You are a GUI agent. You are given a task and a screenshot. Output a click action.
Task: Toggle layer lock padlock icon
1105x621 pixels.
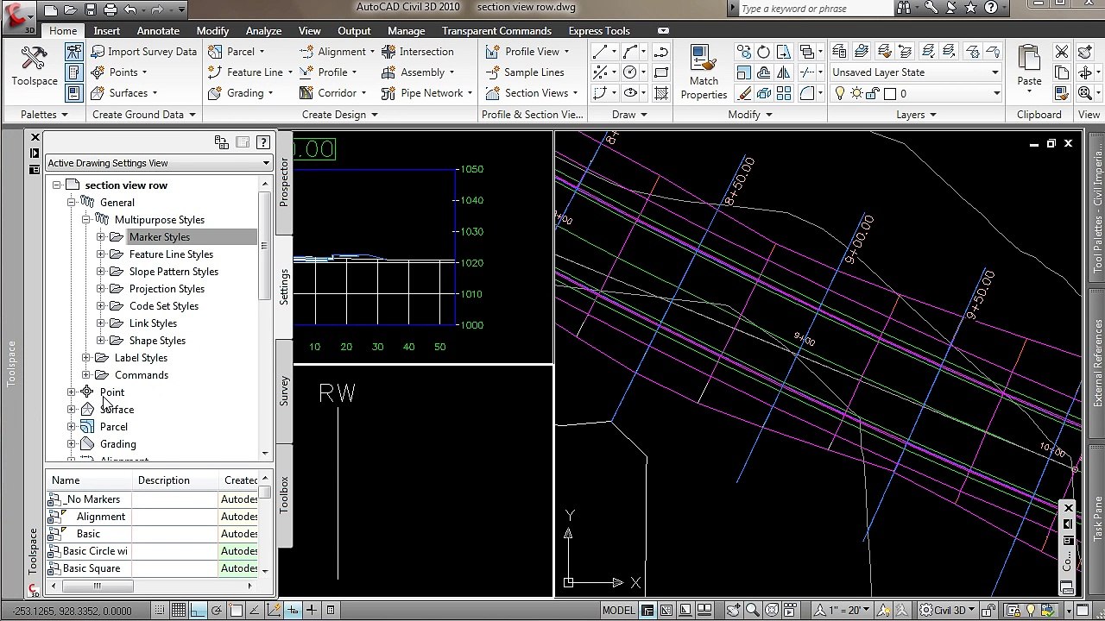(x=874, y=93)
